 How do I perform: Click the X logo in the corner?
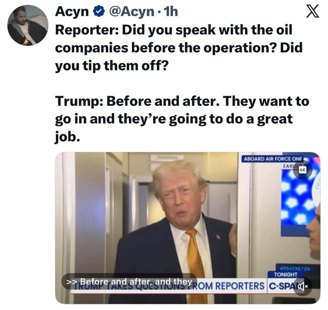click(x=313, y=12)
